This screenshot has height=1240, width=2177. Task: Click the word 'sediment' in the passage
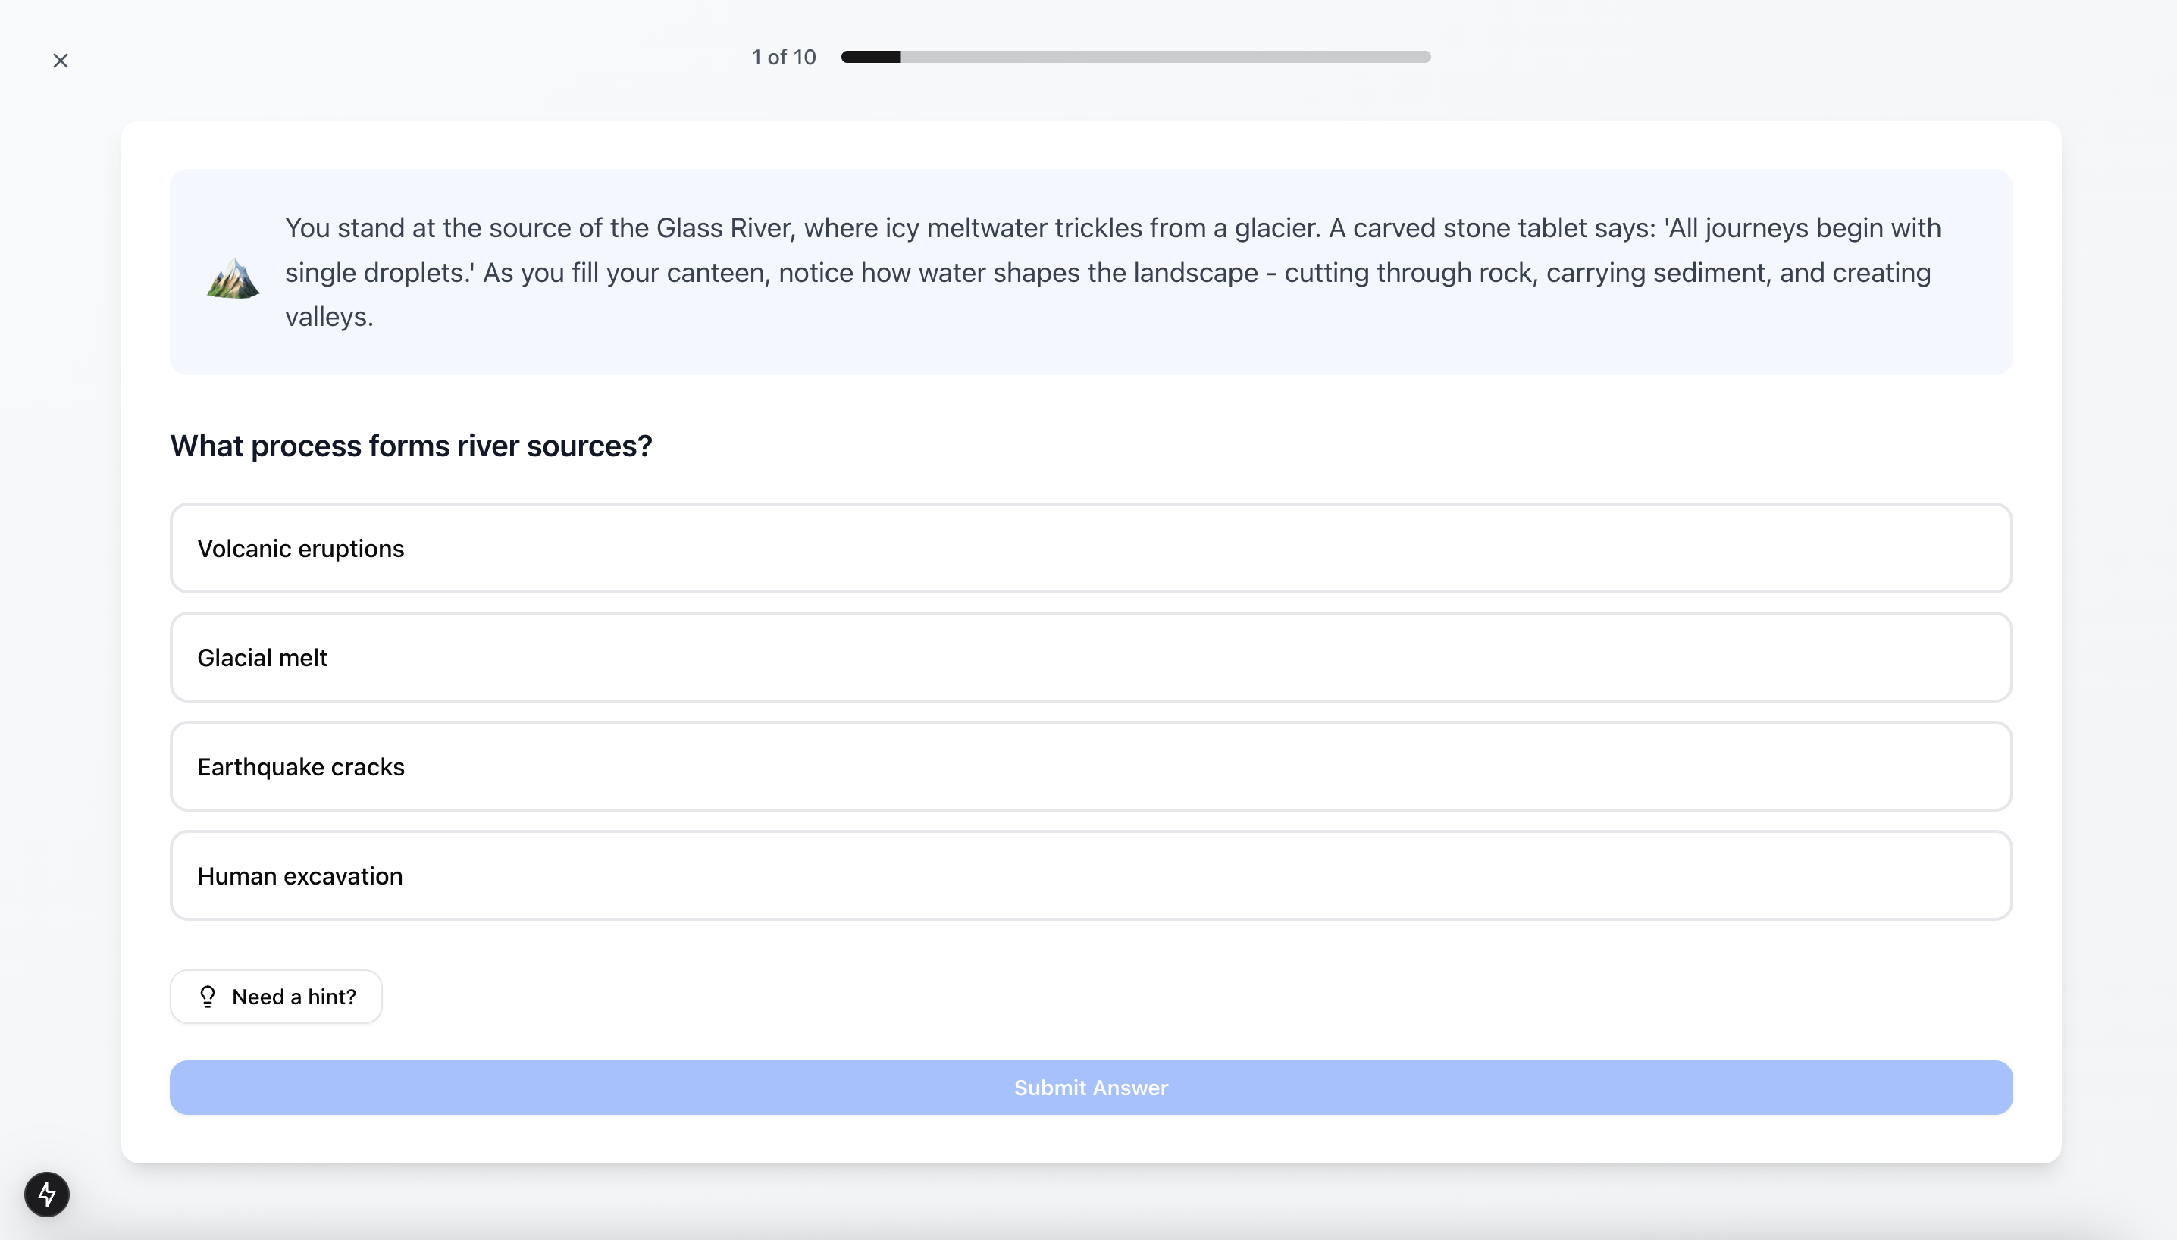coord(1710,273)
